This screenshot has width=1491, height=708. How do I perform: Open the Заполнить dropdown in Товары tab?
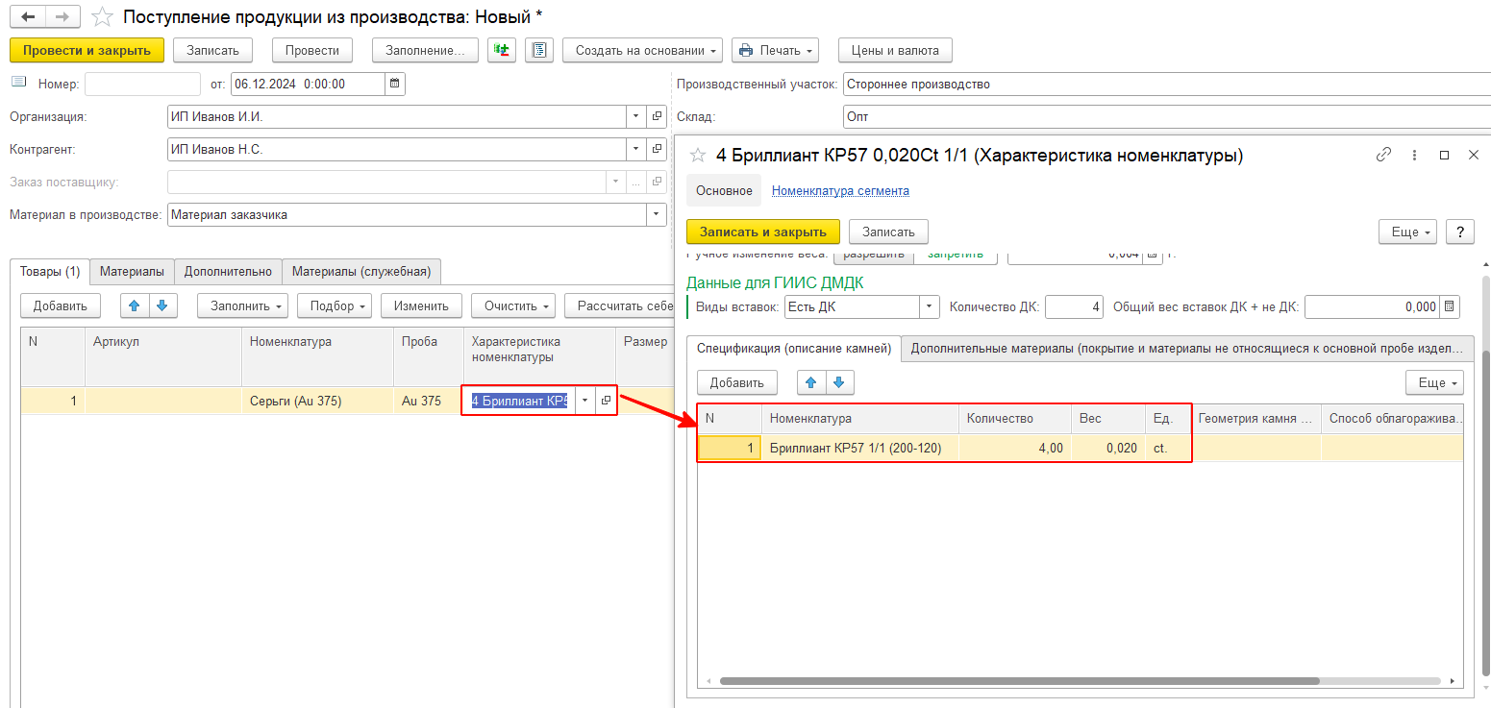click(242, 305)
